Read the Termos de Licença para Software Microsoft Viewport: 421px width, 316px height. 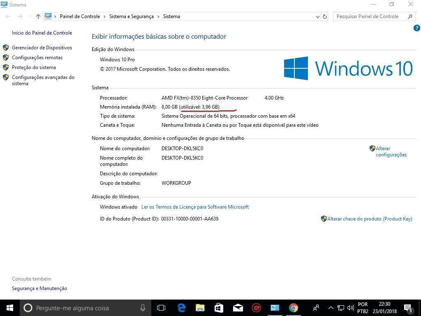tap(195, 207)
